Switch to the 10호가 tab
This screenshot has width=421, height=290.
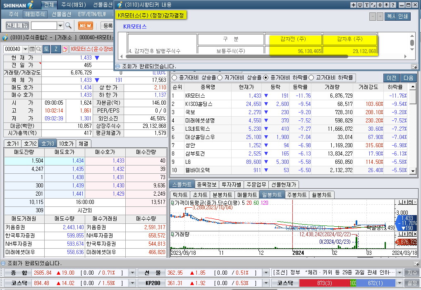[66, 144]
